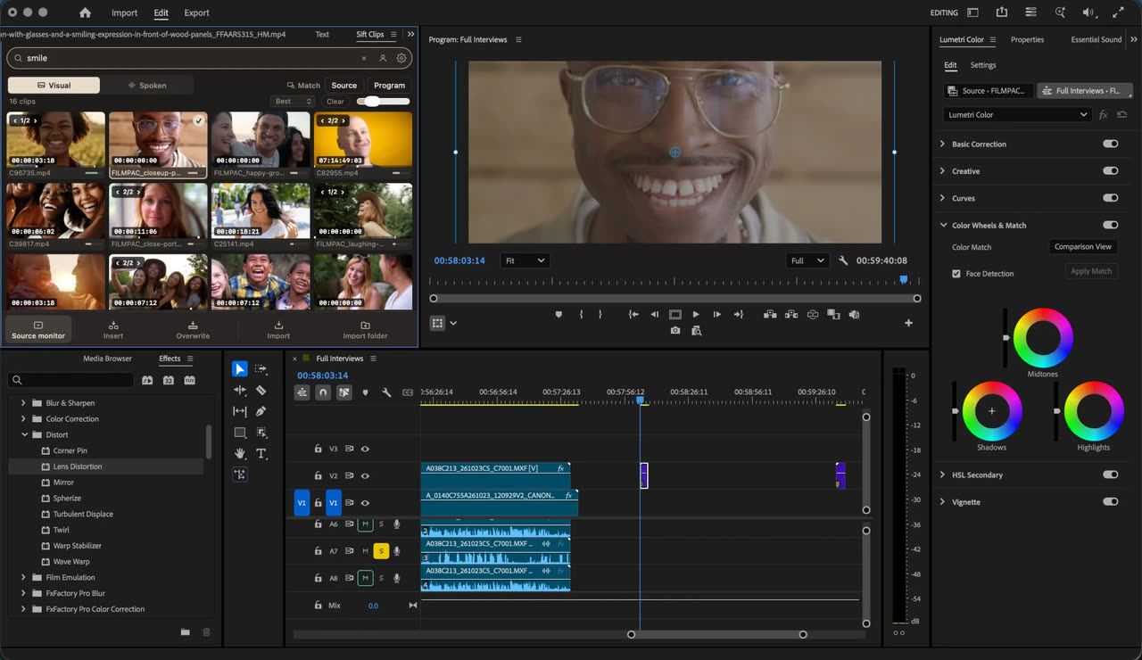Switch Sift Clips to Spoken mode
This screenshot has width=1142, height=660.
coord(147,86)
